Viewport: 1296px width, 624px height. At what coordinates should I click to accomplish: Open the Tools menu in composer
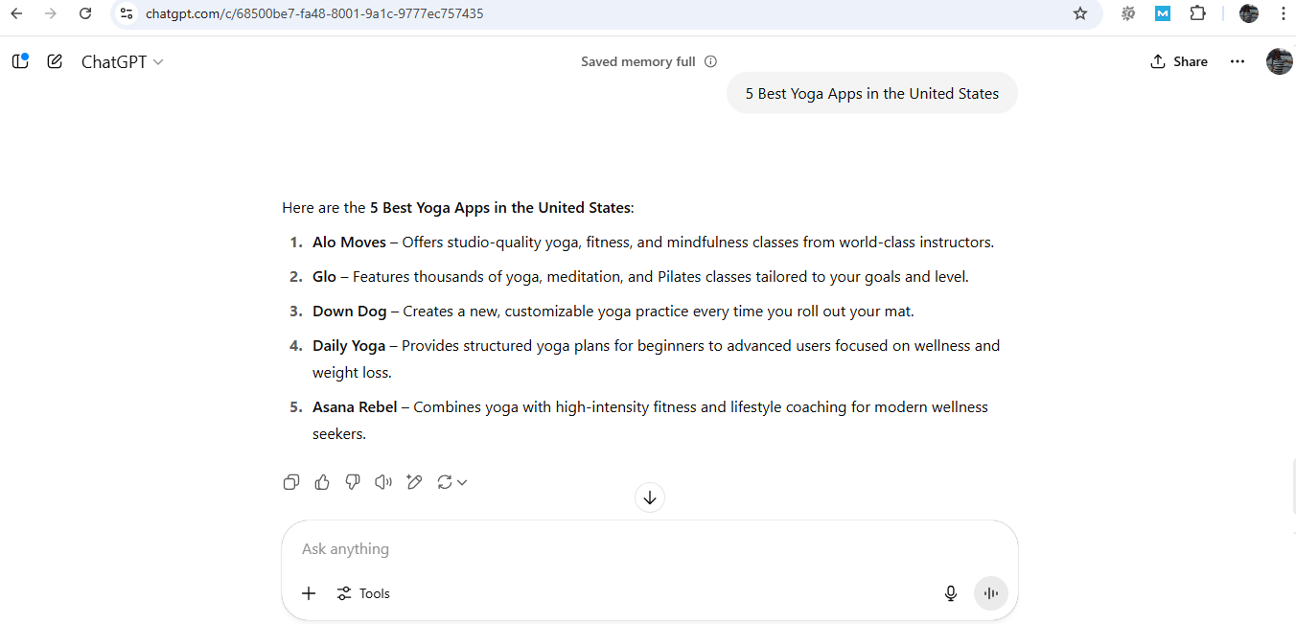tap(363, 593)
